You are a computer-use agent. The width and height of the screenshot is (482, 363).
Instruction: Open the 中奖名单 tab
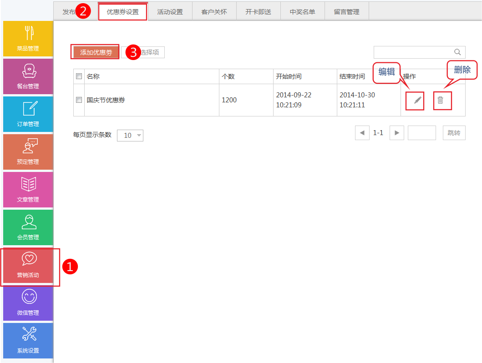click(x=302, y=12)
